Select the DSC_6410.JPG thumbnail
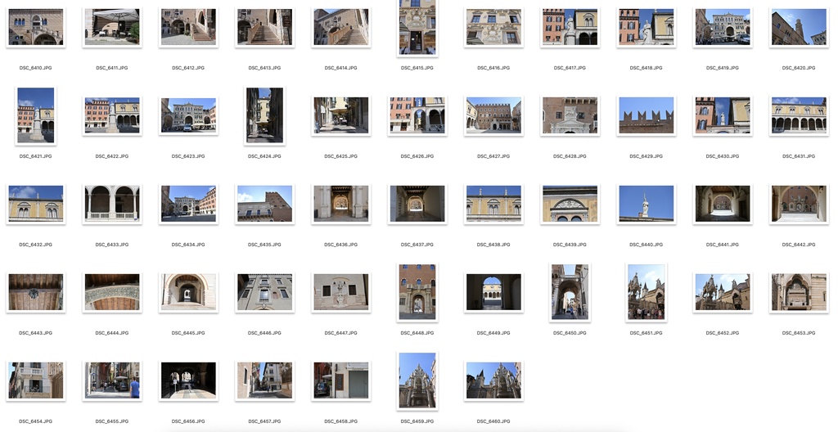838x432 pixels. (x=36, y=27)
